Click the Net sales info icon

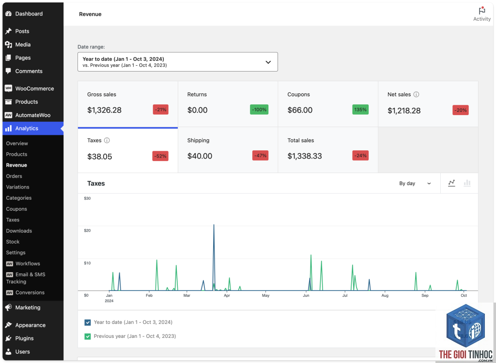[x=416, y=94]
